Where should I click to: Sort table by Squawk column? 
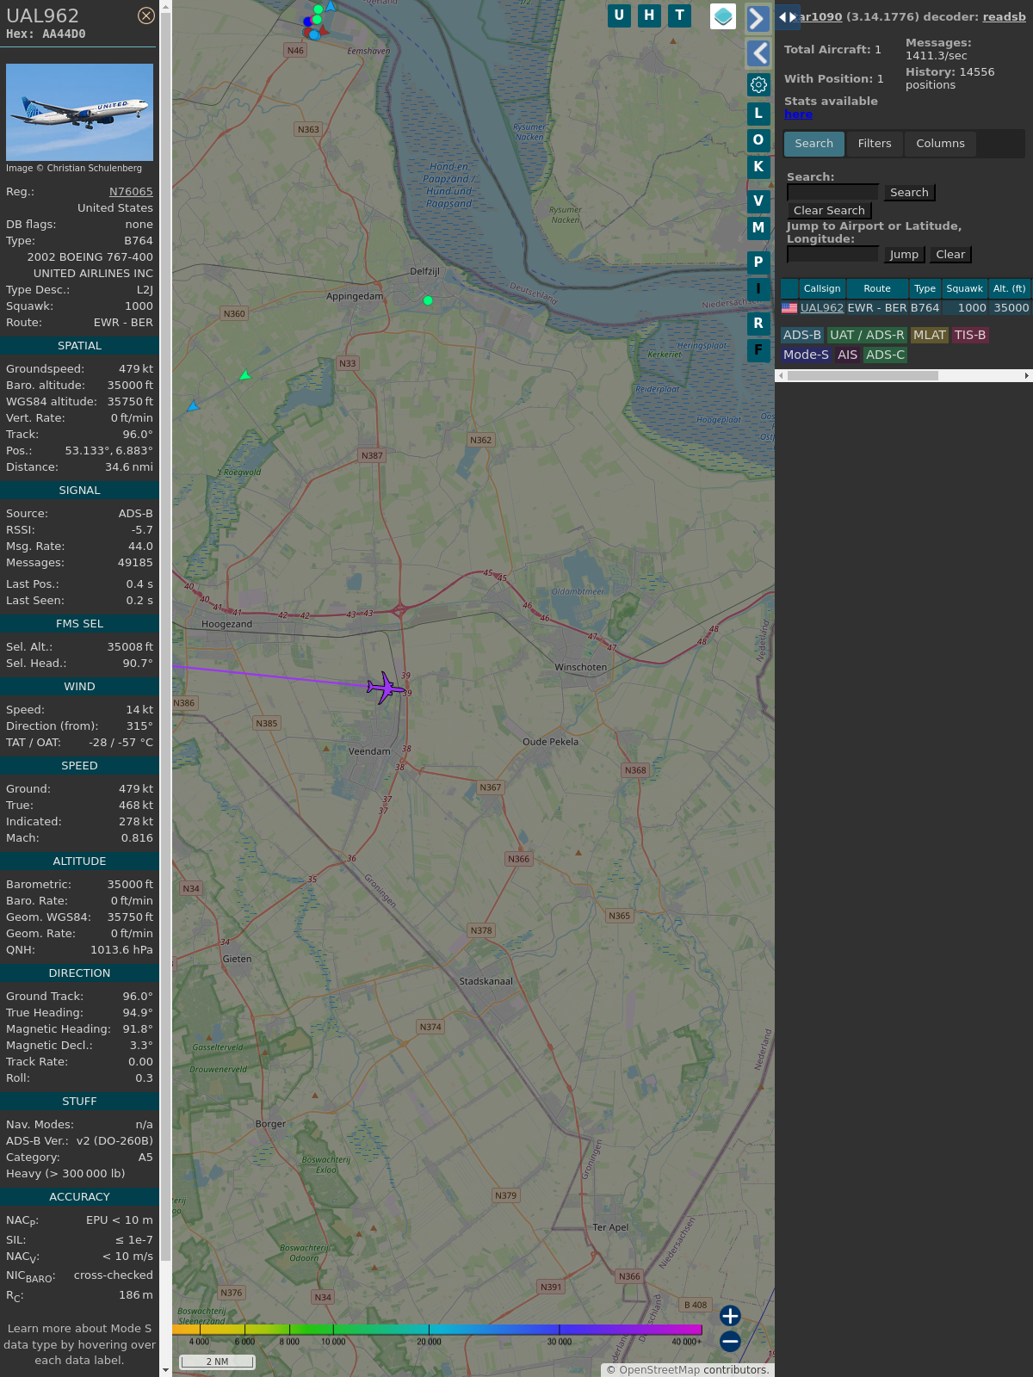coord(964,288)
